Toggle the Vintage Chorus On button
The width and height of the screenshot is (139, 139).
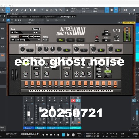(84, 50)
